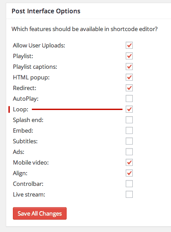Click the Save All Changes button
The image size is (171, 232).
pos(40,213)
